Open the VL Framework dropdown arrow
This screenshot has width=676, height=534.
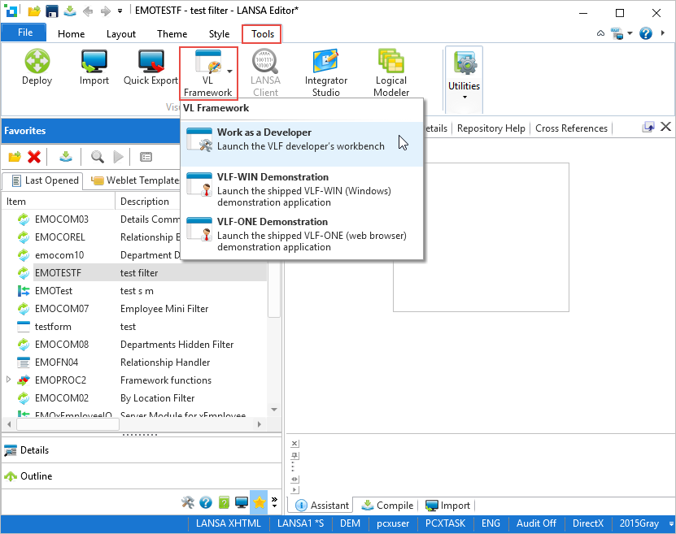point(229,72)
